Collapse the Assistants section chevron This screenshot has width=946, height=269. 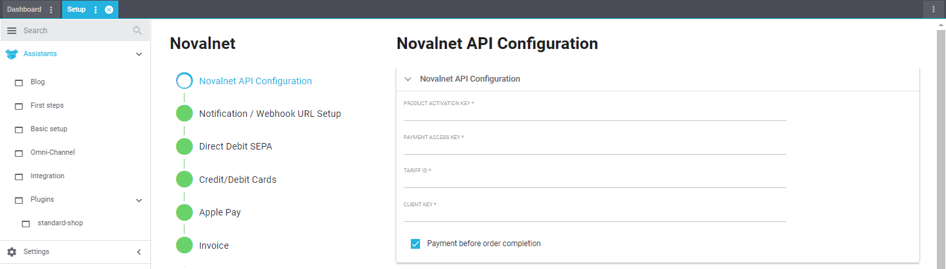(x=139, y=54)
